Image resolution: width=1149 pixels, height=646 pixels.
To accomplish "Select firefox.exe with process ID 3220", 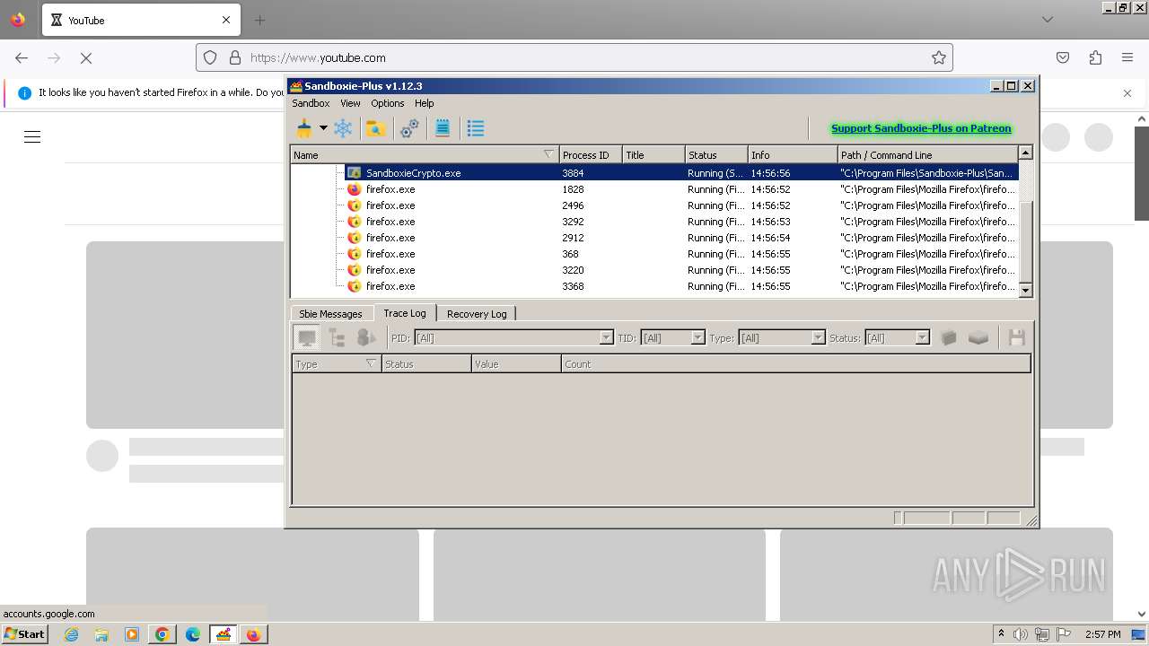I will 654,270.
